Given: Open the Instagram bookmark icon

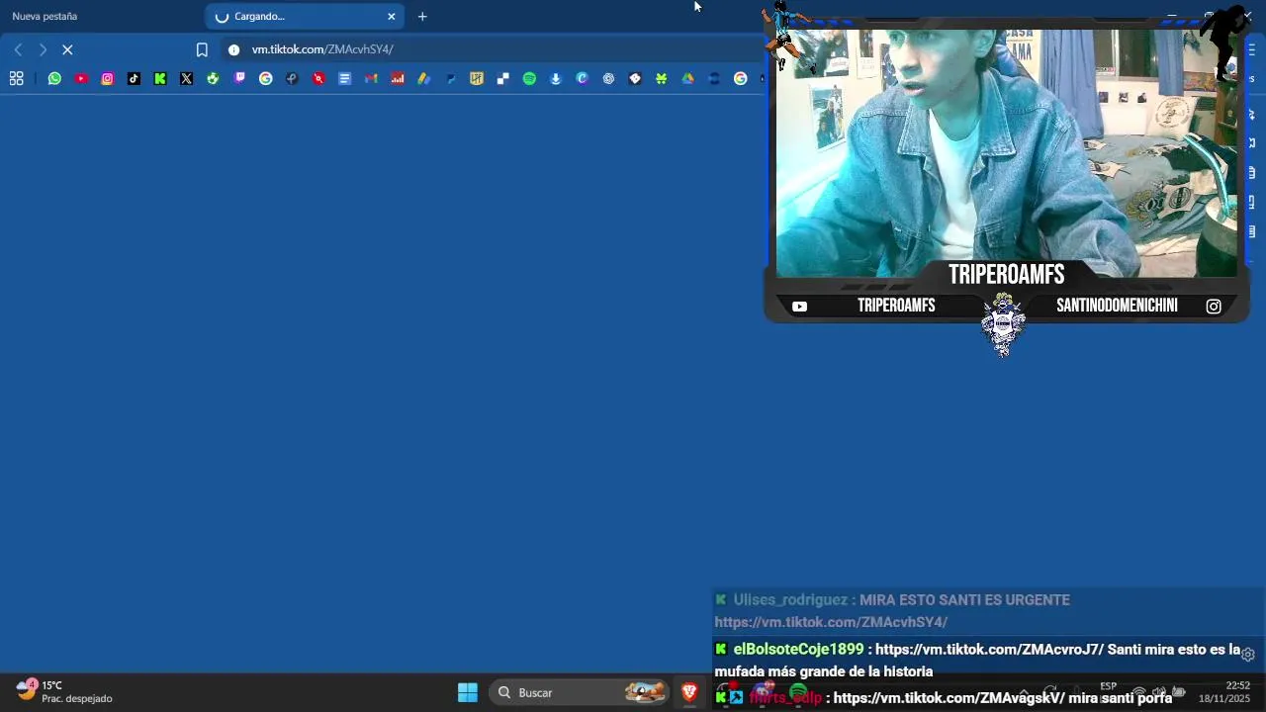Looking at the screenshot, I should pos(108,79).
